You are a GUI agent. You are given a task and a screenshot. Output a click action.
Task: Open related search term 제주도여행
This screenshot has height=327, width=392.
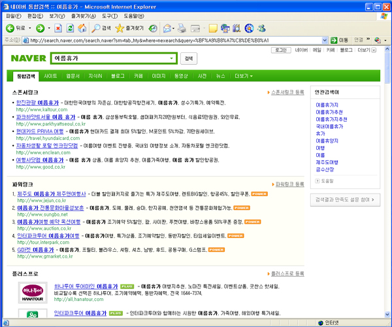(x=327, y=162)
